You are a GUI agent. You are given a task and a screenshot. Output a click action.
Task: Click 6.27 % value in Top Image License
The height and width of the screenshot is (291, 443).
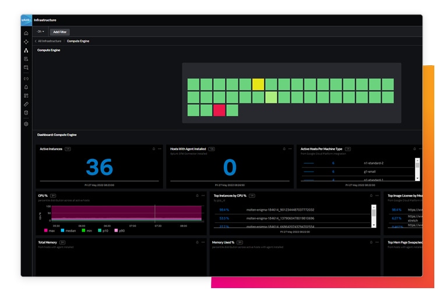(x=396, y=218)
